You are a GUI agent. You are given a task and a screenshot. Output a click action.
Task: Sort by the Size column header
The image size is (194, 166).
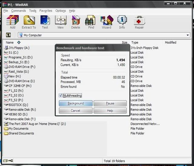tap(125, 42)
